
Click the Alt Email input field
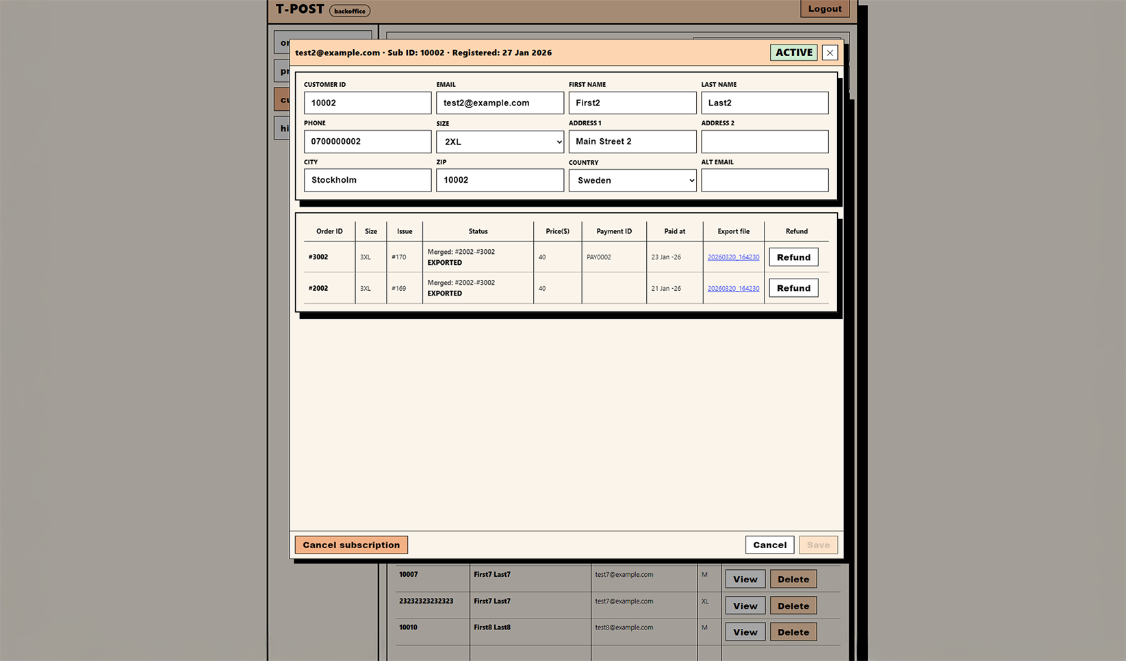click(x=764, y=180)
